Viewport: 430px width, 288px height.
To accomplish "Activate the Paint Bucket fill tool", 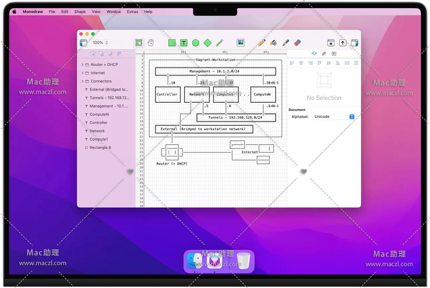I will 273,43.
